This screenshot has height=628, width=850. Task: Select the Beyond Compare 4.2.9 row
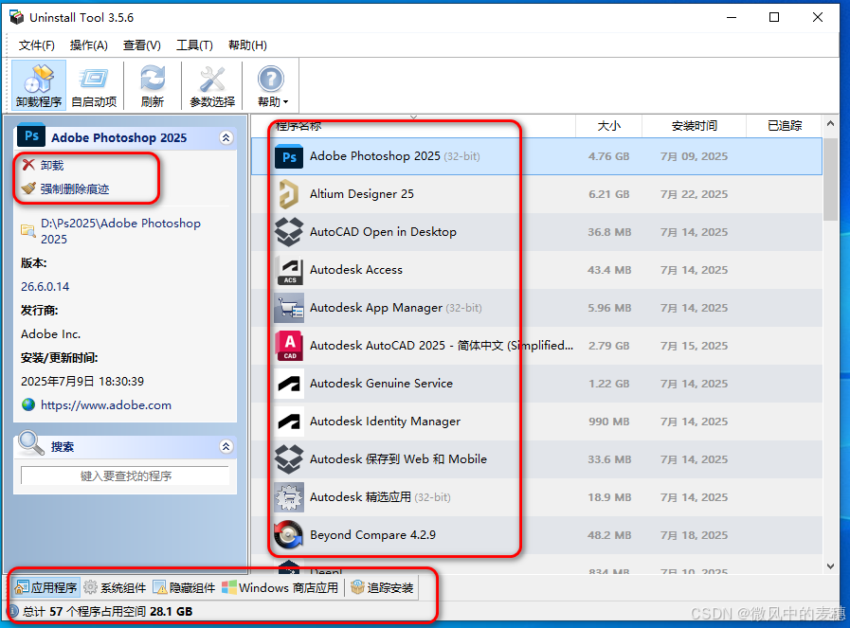(x=536, y=535)
